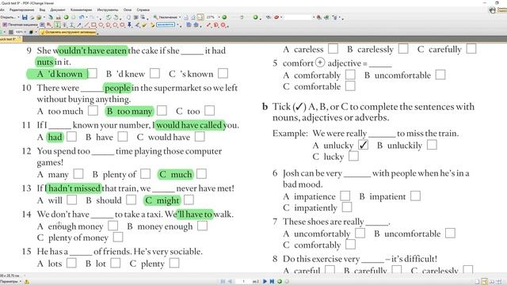507x285 pixels.
Task: Click the black fill color swatch
Action: click(x=32, y=32)
